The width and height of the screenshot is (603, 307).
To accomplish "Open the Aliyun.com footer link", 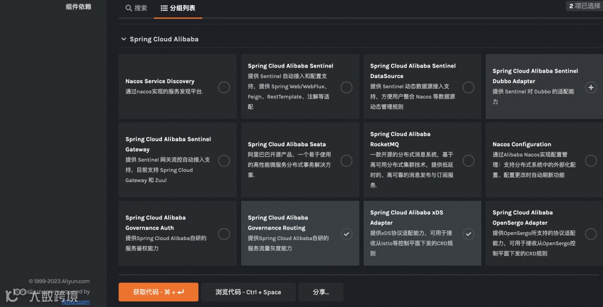I will (75, 301).
